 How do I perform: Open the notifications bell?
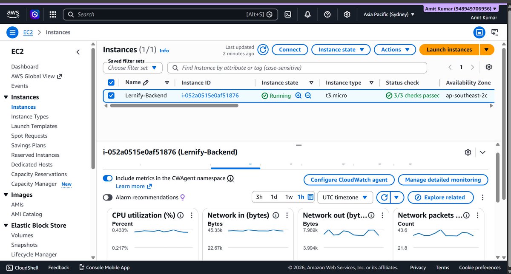(x=307, y=14)
